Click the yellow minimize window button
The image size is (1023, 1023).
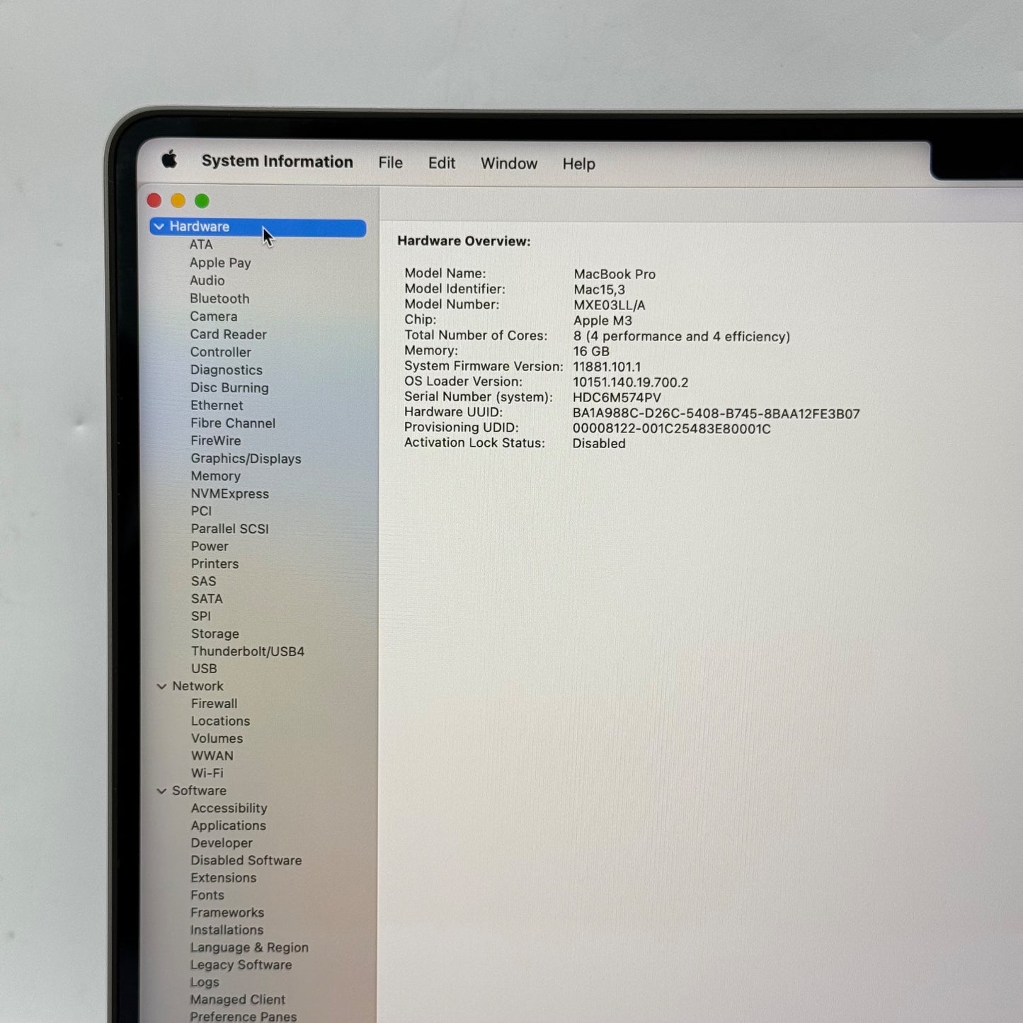point(178,201)
